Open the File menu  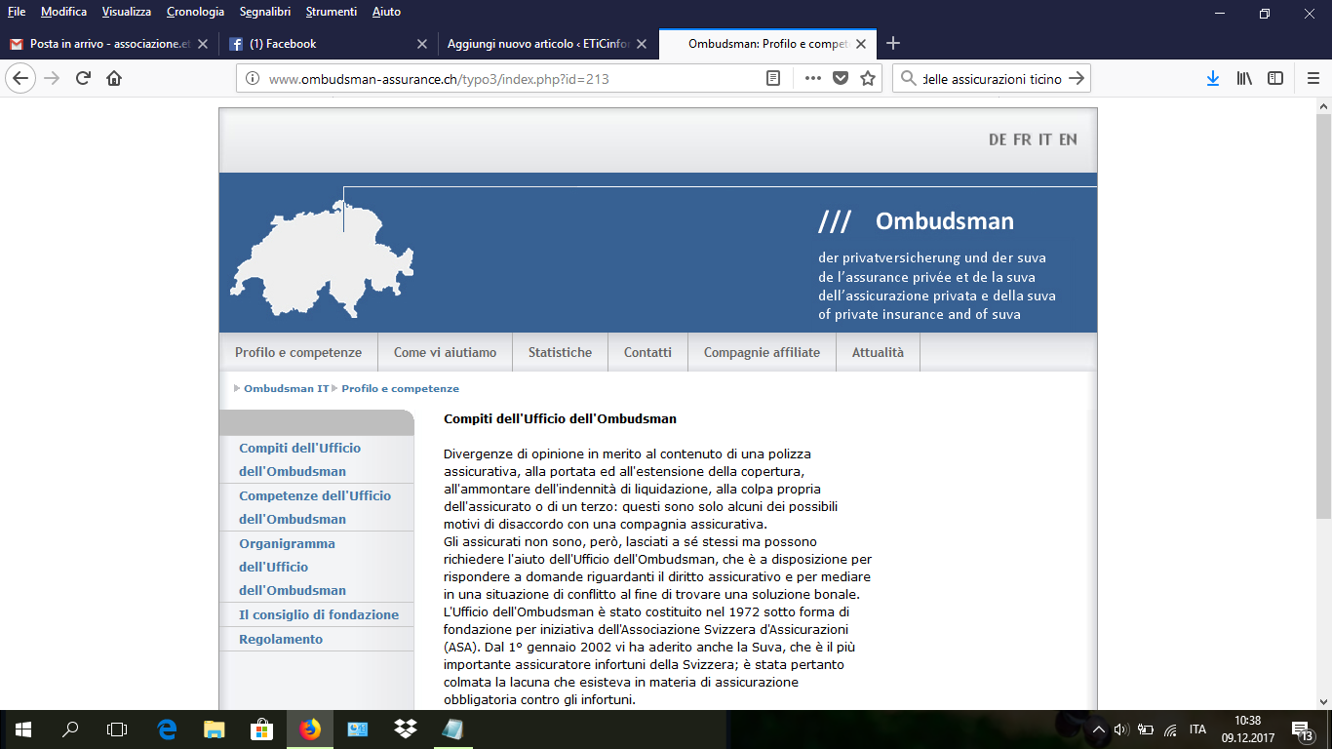click(x=17, y=12)
